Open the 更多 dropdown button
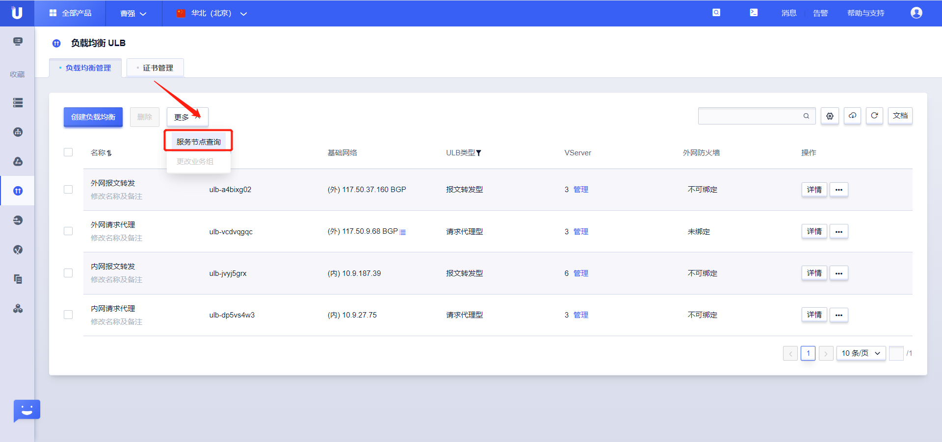This screenshot has width=942, height=442. [x=187, y=117]
